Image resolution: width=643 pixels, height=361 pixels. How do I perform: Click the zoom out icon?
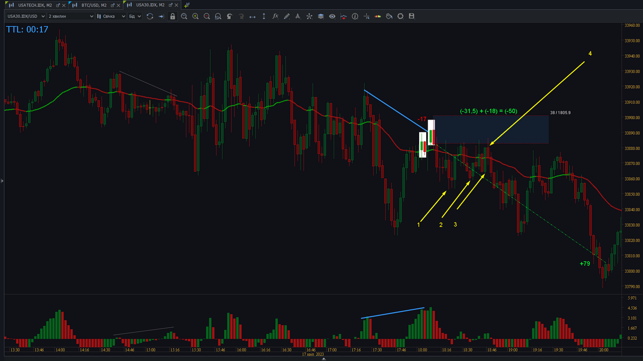click(207, 16)
